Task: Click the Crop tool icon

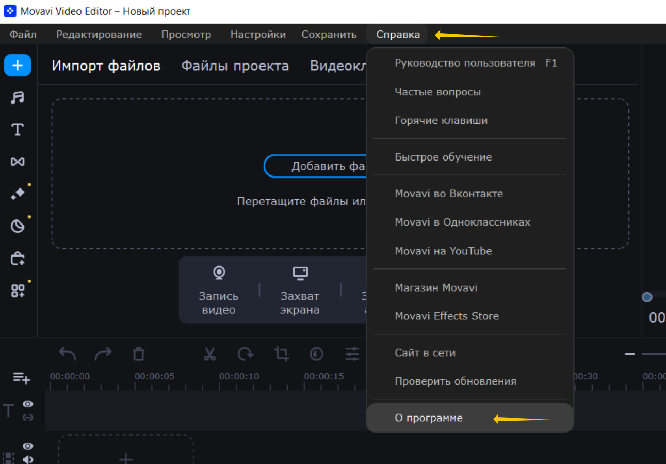Action: tap(281, 354)
